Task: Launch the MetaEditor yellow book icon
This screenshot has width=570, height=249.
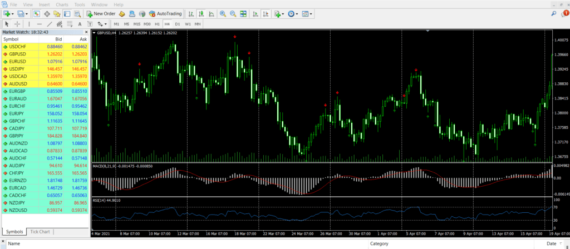Action: click(x=122, y=14)
